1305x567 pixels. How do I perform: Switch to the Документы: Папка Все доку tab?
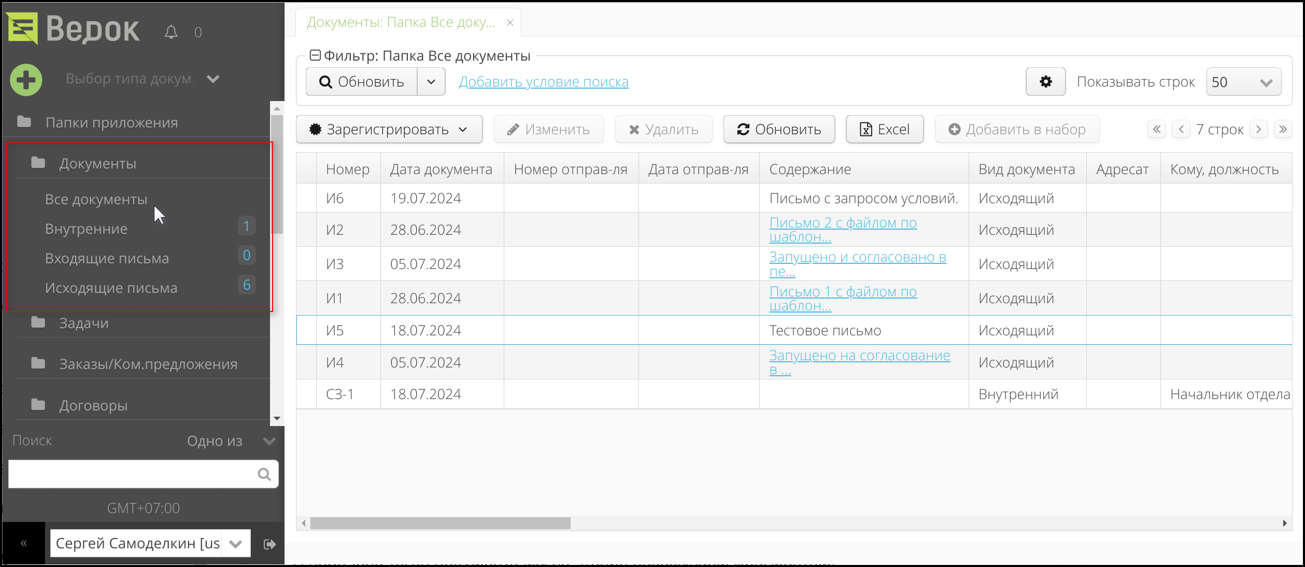(402, 22)
